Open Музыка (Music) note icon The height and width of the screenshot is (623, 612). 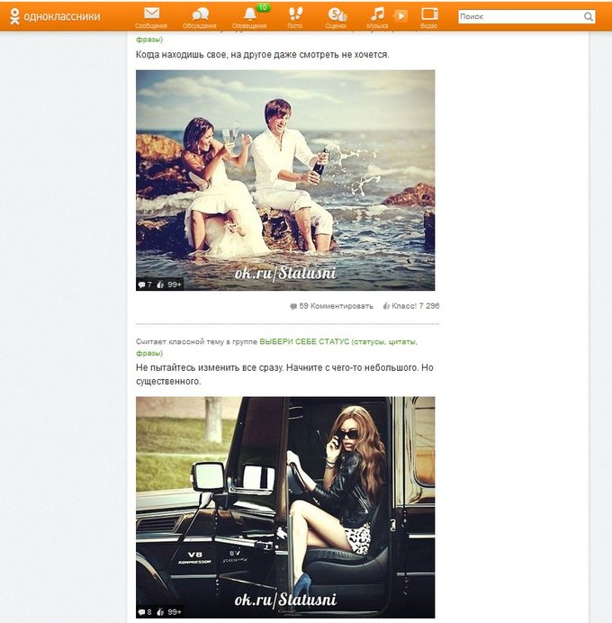point(378,14)
